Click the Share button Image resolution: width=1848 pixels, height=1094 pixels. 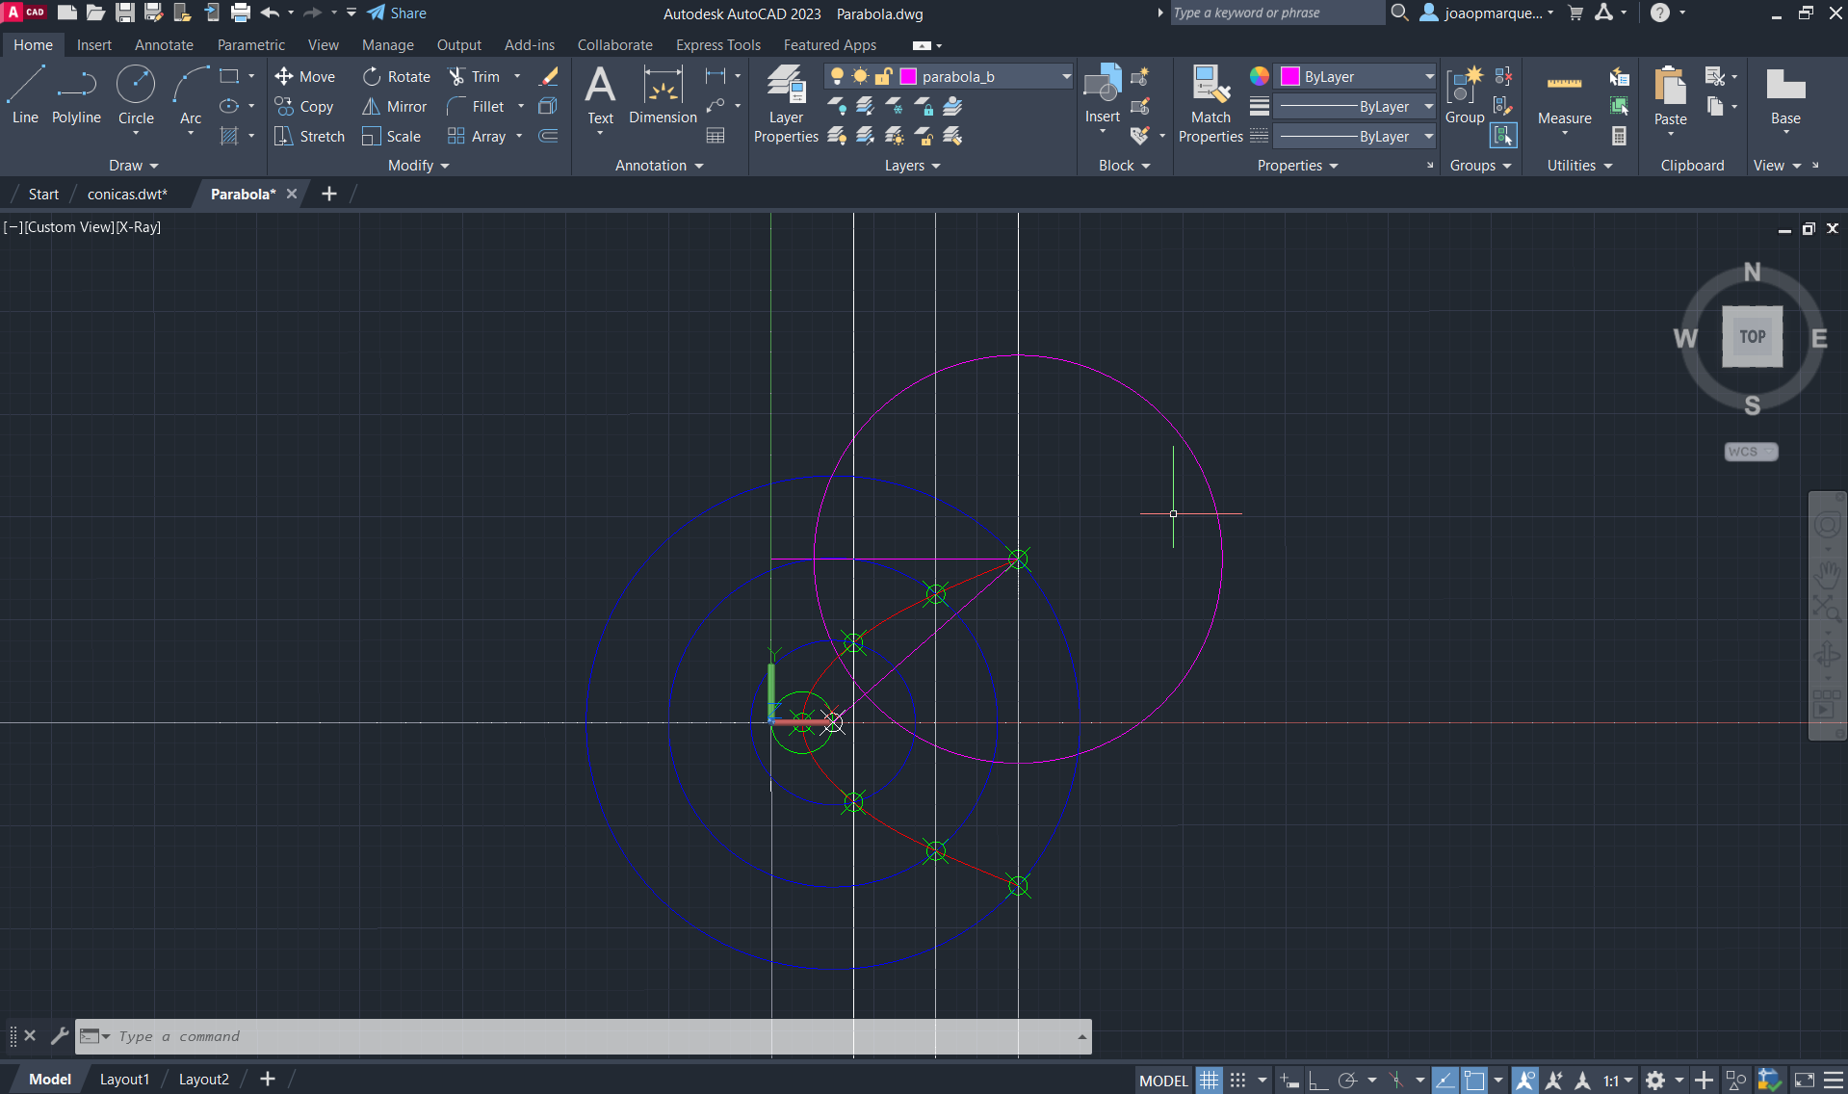click(x=397, y=13)
